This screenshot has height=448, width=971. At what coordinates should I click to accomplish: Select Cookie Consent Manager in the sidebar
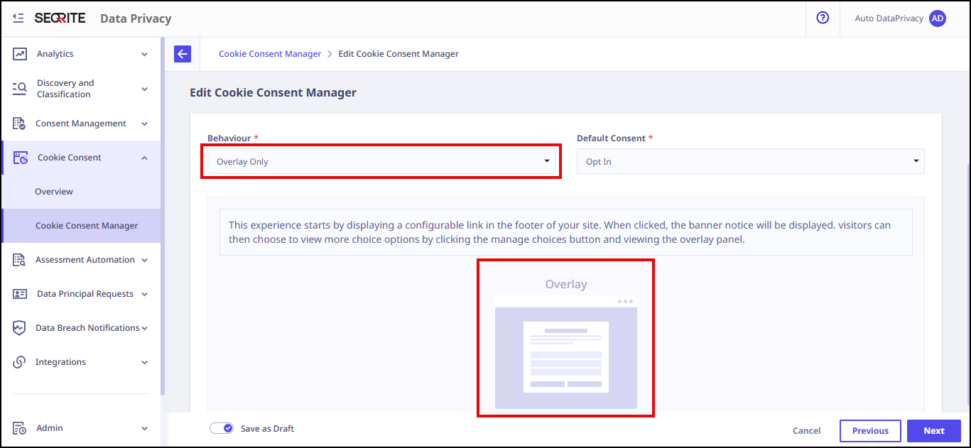(x=87, y=226)
